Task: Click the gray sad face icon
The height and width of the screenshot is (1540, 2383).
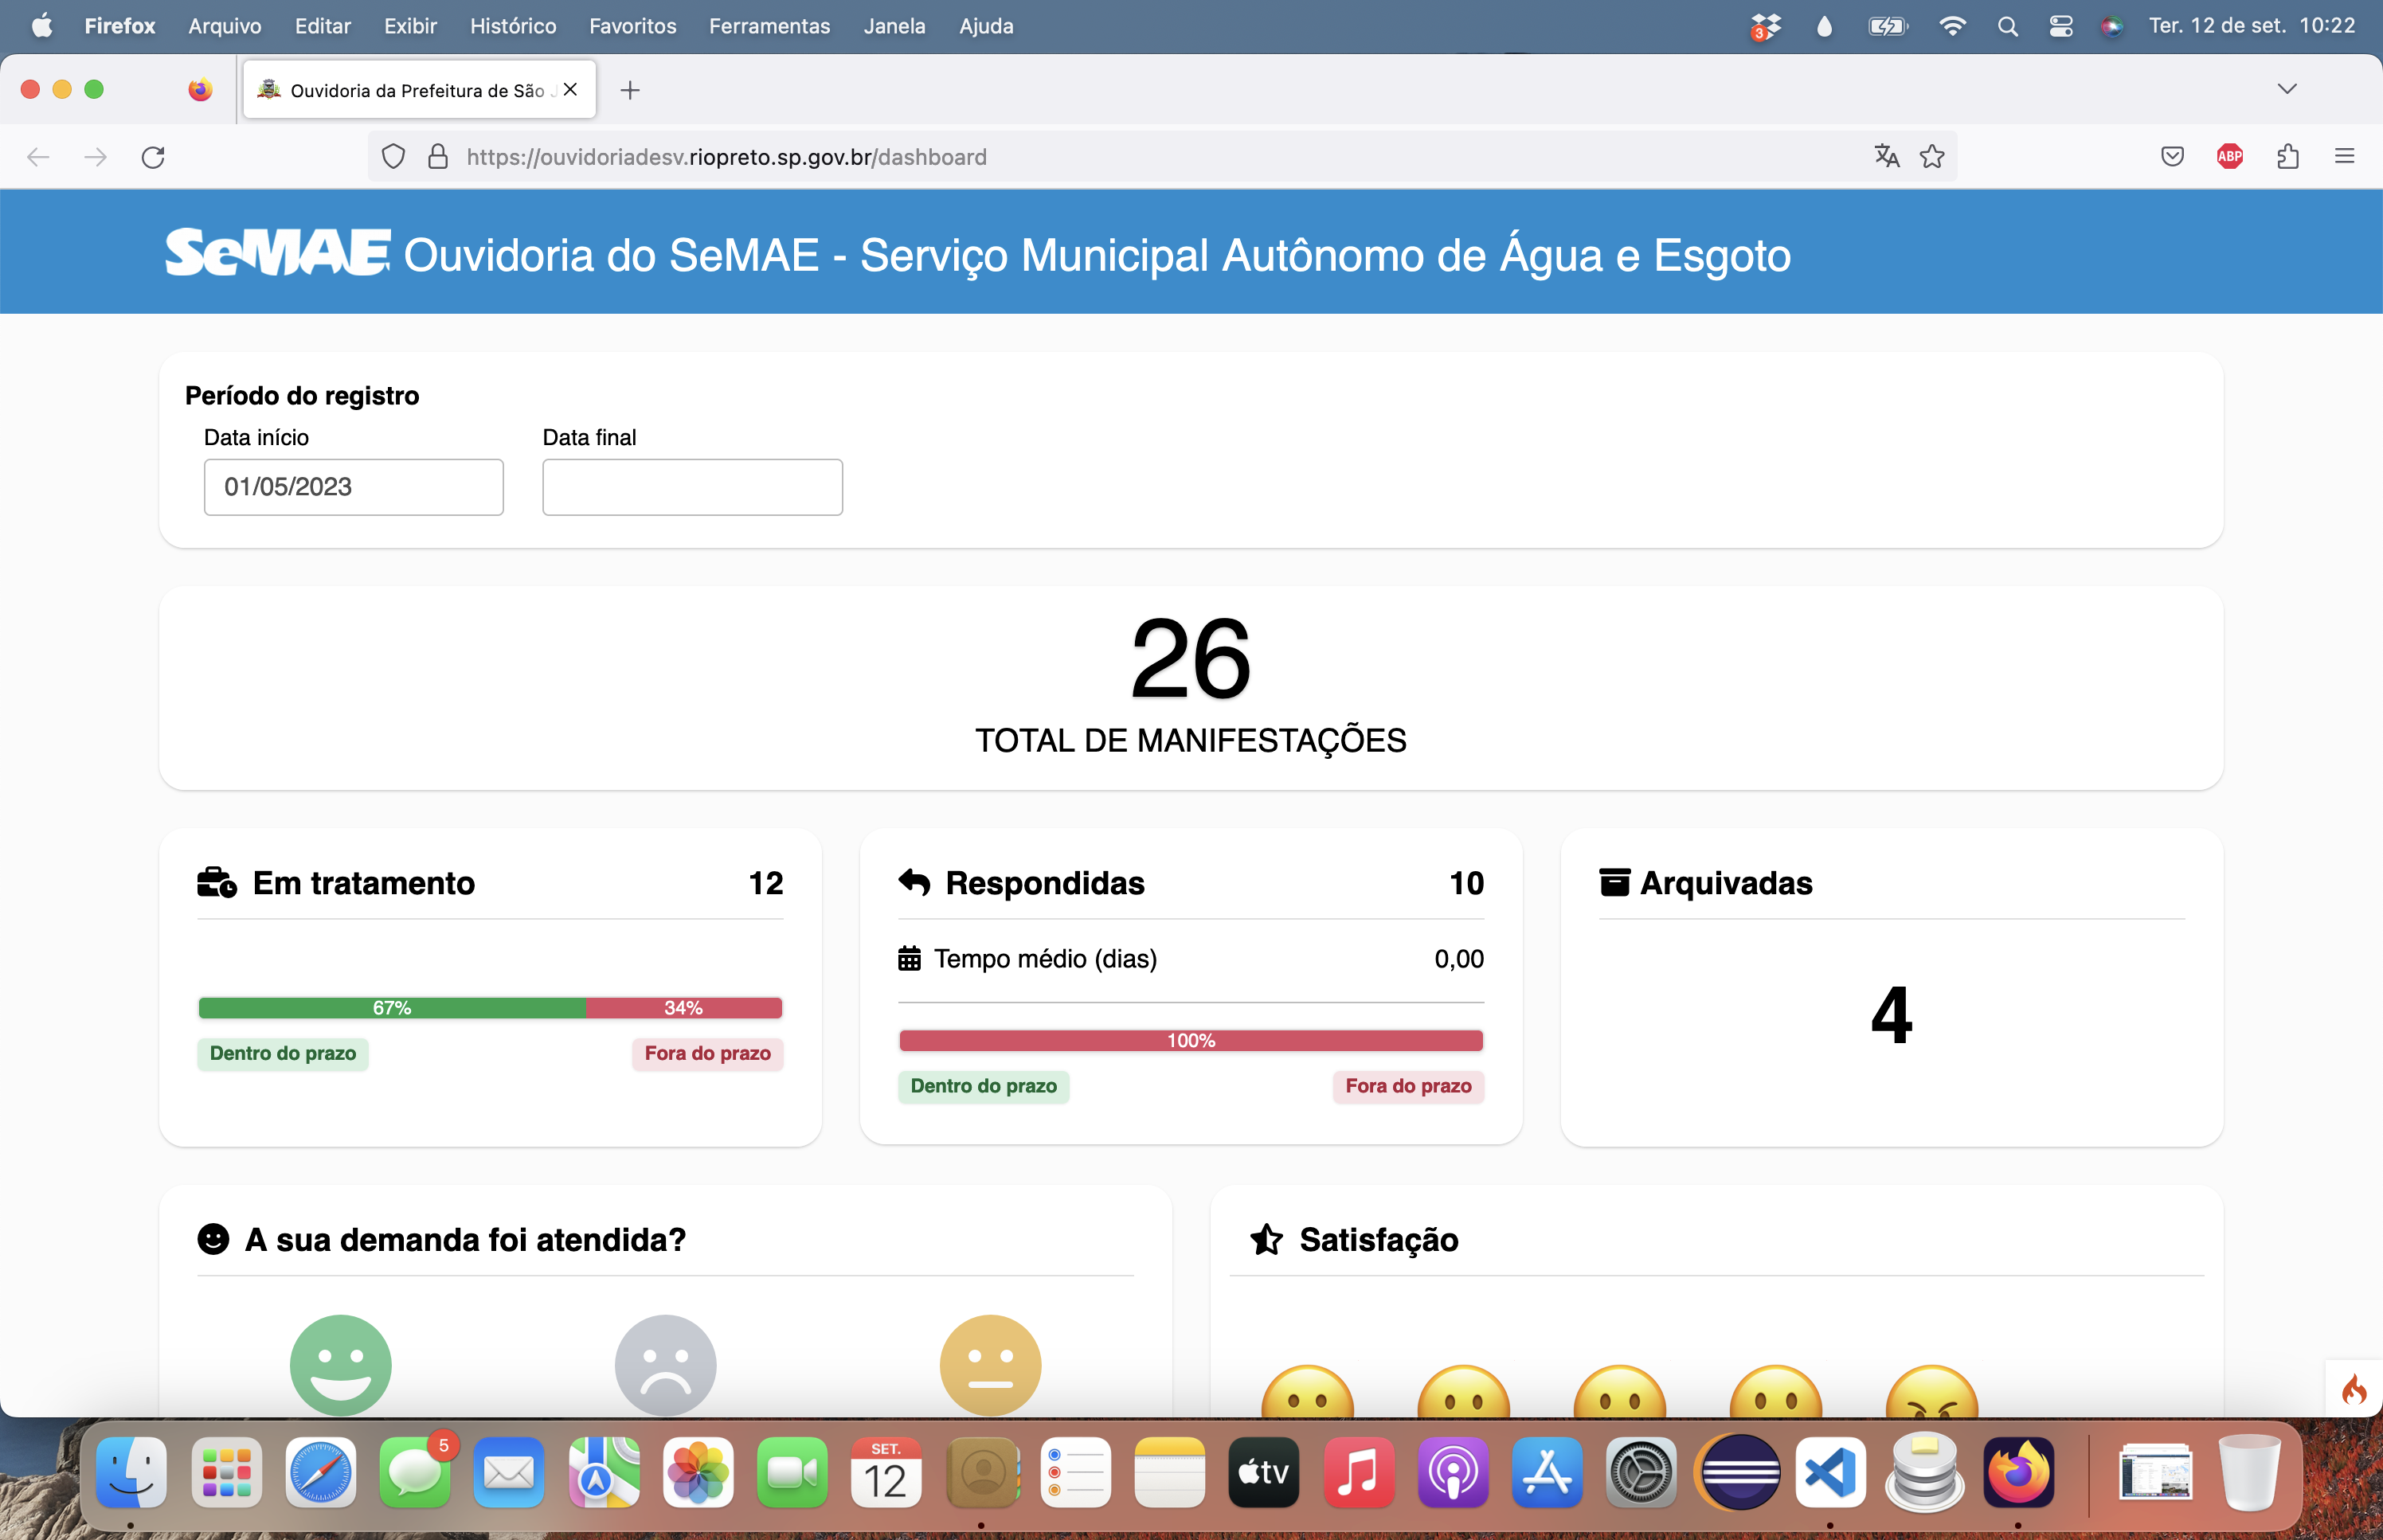Action: (x=665, y=1364)
